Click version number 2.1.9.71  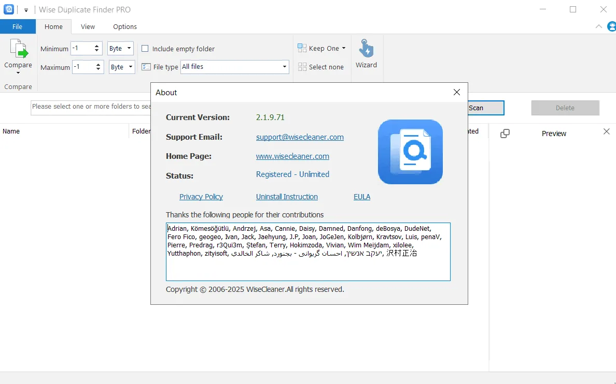click(x=270, y=117)
